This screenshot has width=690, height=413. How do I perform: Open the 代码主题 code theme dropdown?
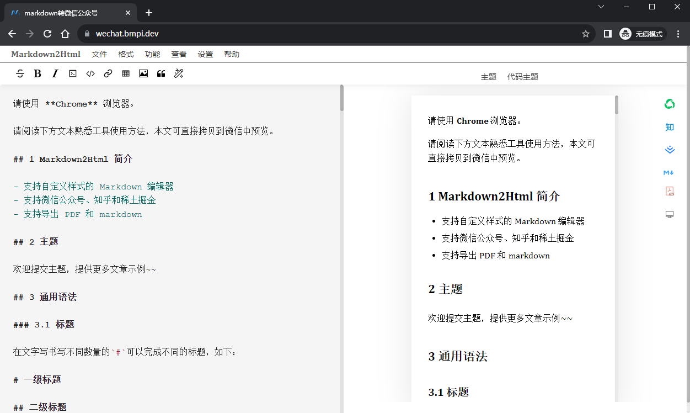click(522, 77)
